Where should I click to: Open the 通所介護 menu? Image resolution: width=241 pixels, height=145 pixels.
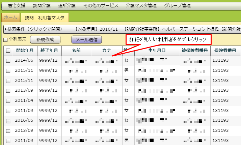[x=66, y=6]
